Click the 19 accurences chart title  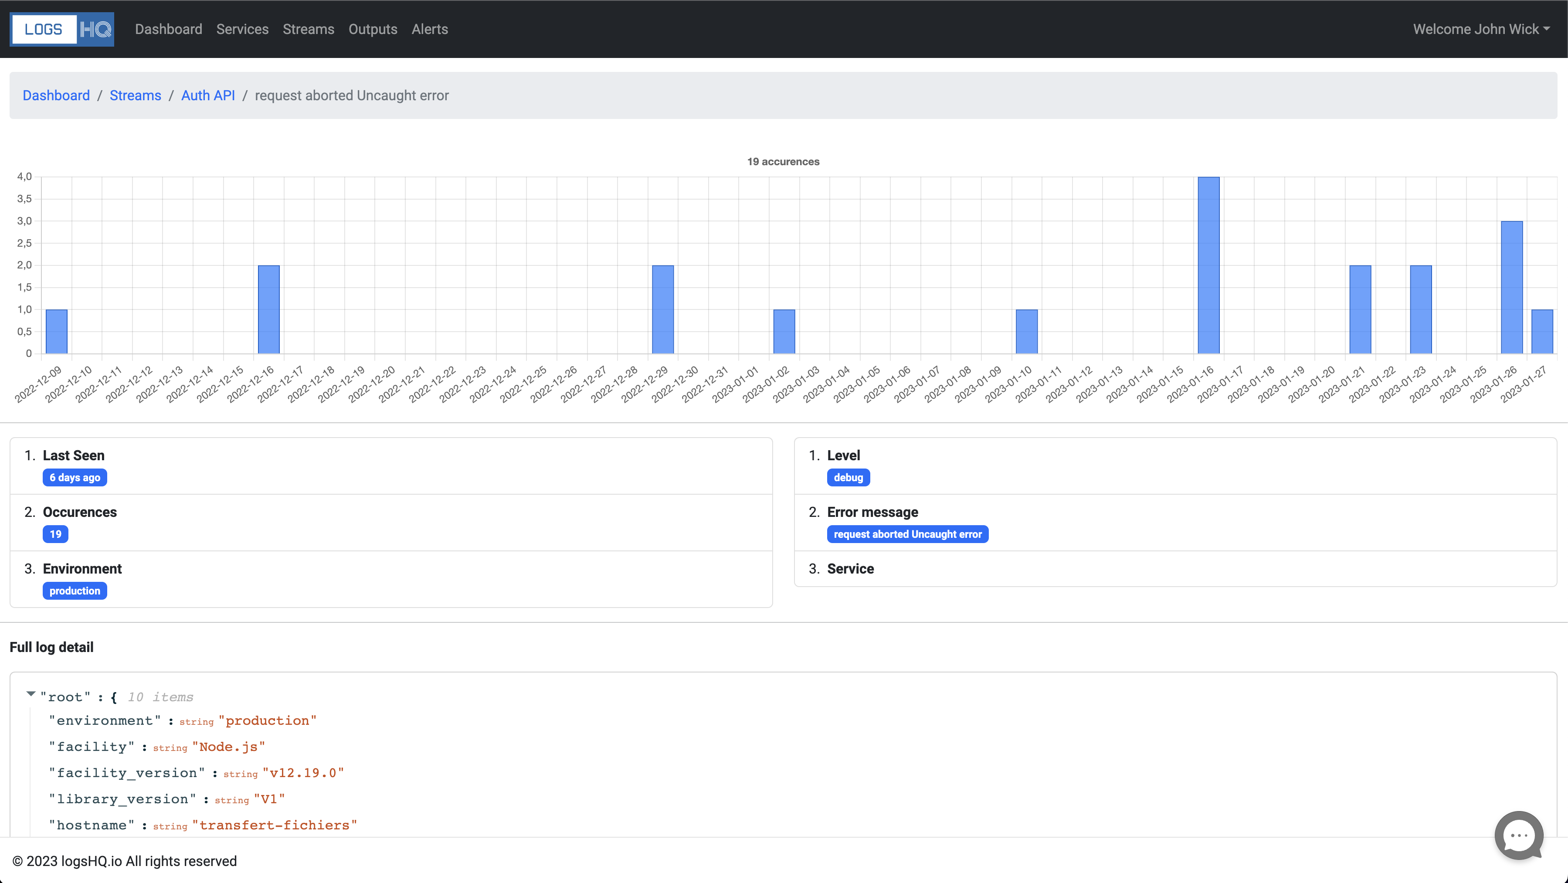tap(784, 162)
